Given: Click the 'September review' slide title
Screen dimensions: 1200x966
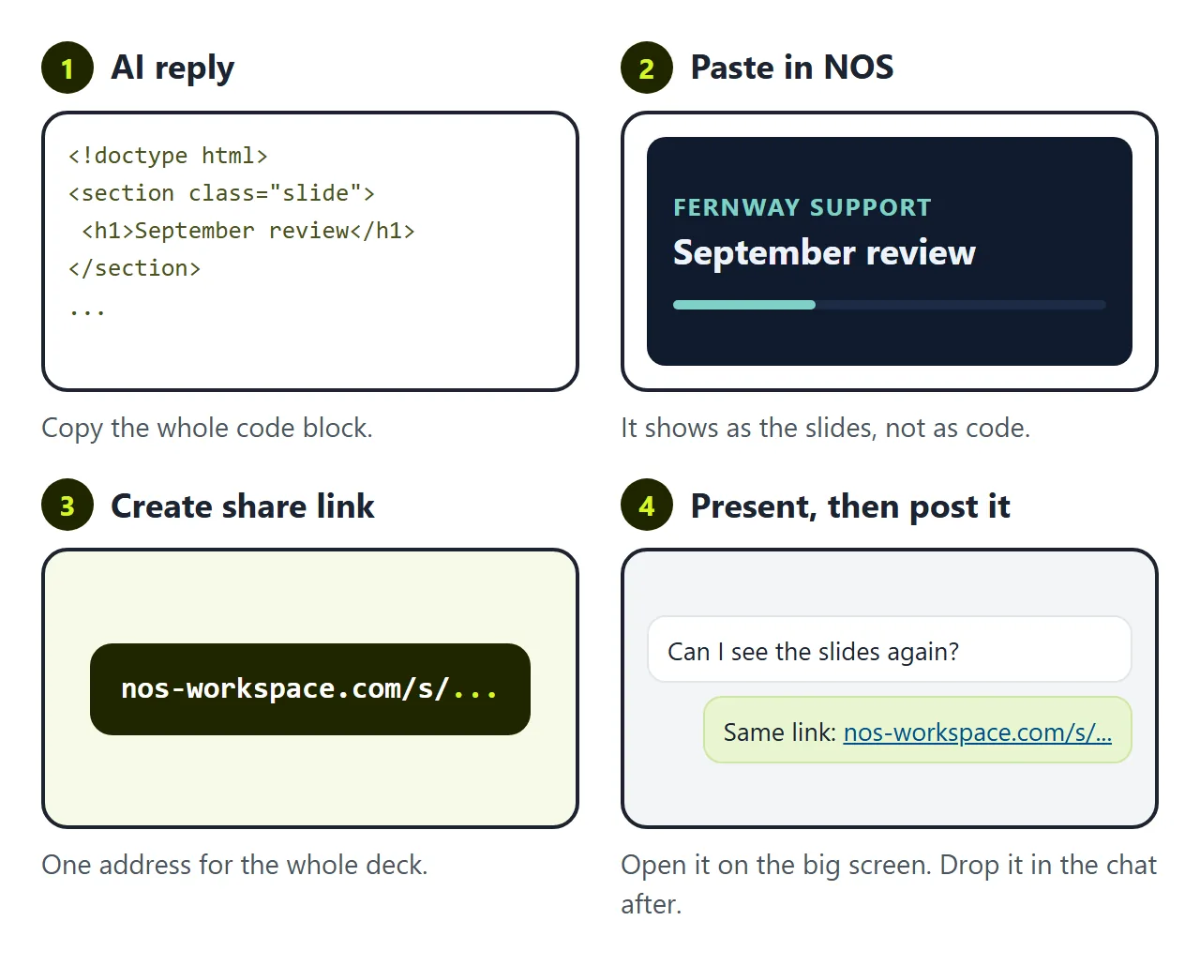Looking at the screenshot, I should tap(824, 252).
